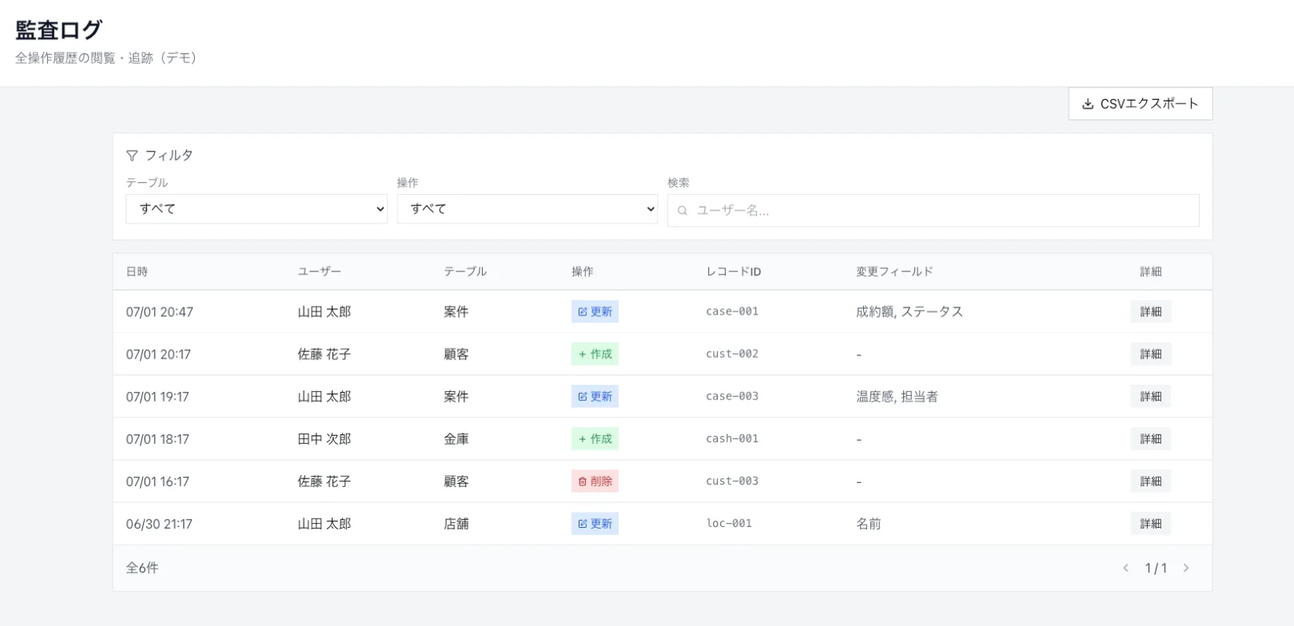Image resolution: width=1294 pixels, height=626 pixels.
Task: Click 名前 in the loc-001 row
Action: tap(869, 523)
